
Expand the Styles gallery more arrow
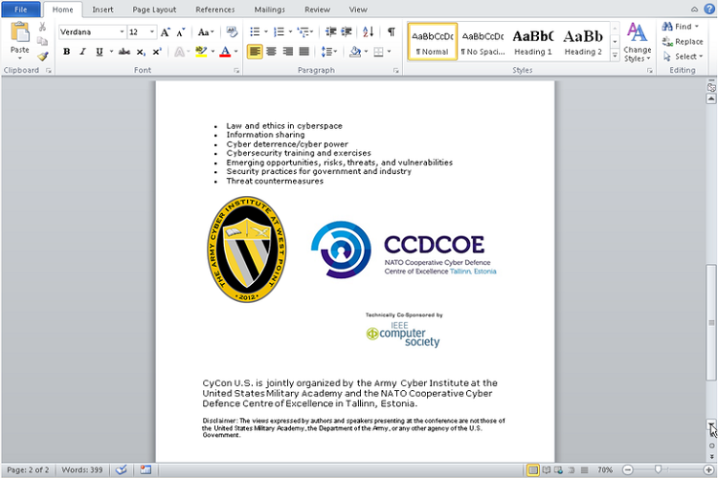615,55
